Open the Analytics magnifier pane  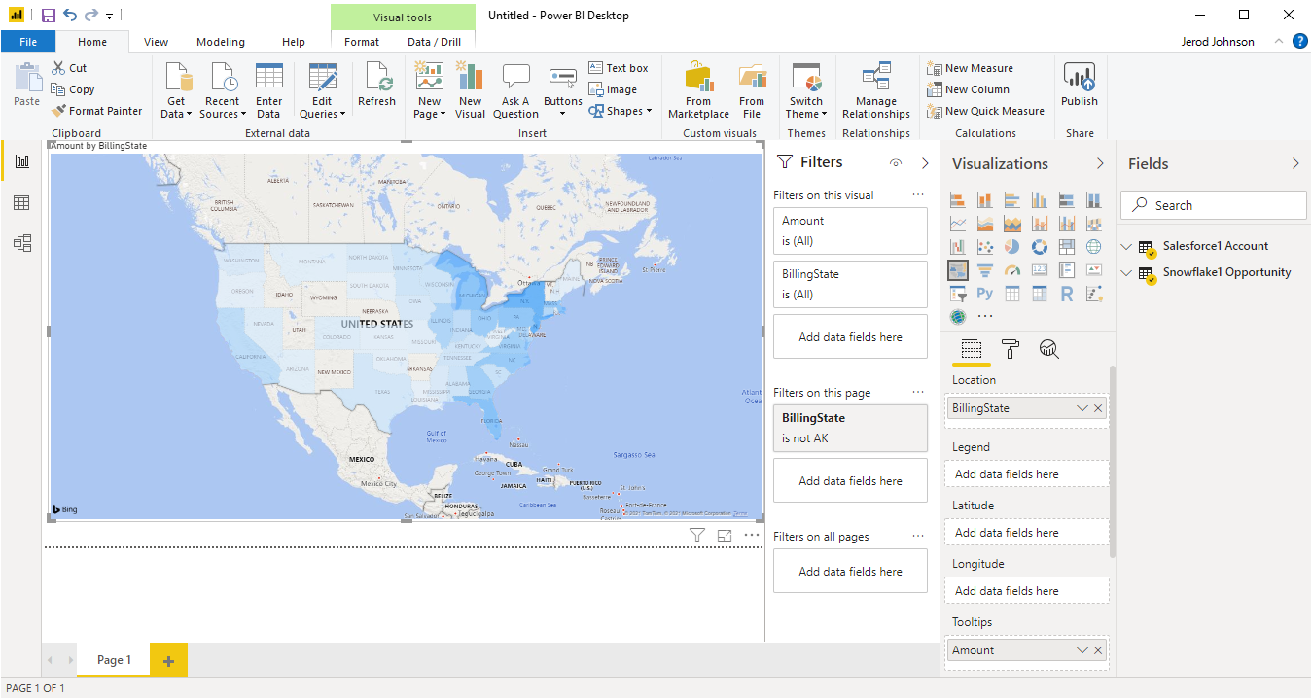click(x=1048, y=349)
